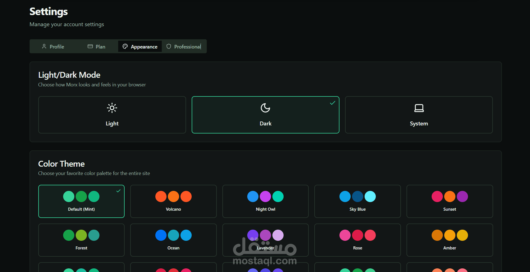Pick the System mode option
The width and height of the screenshot is (530, 272).
tap(419, 115)
